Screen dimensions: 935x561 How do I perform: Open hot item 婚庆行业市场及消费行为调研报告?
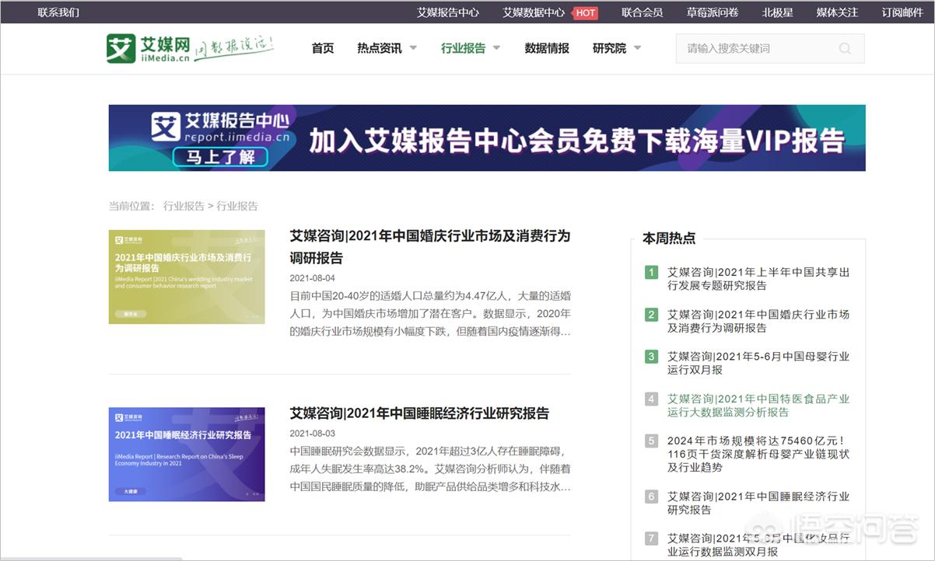pyautogui.click(x=758, y=321)
